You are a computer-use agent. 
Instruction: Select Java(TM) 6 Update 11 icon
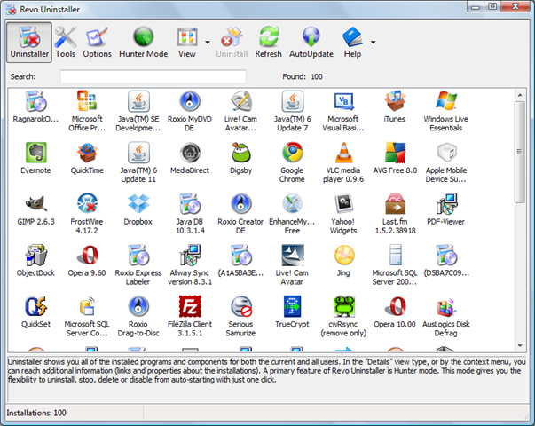click(138, 153)
